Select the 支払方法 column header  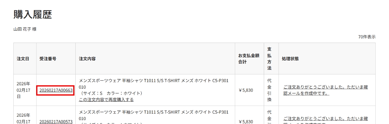[x=269, y=59]
